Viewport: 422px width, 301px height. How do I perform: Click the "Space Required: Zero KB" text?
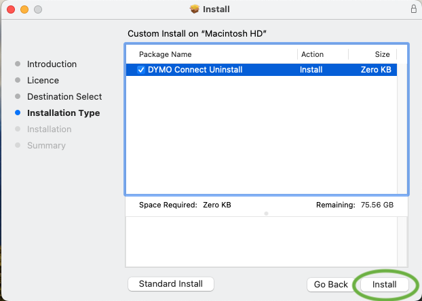185,205
